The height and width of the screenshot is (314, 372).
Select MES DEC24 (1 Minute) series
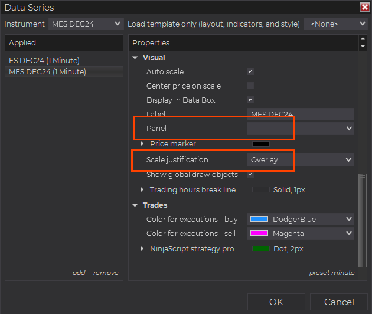click(47, 72)
